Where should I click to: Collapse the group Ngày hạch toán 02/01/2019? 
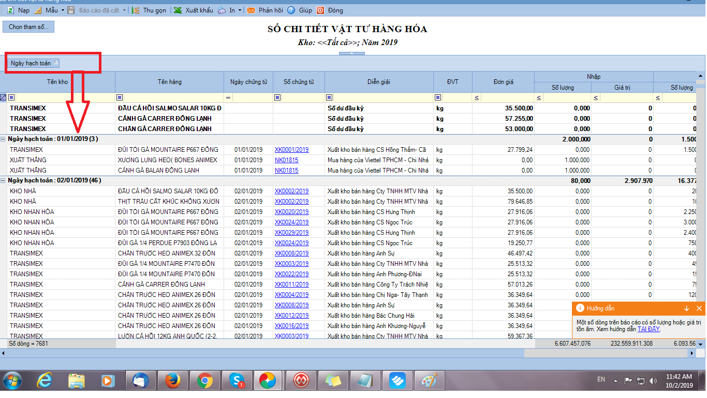click(x=3, y=180)
